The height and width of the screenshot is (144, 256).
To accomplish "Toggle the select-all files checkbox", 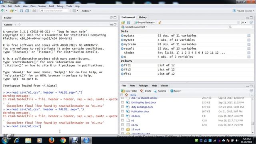I will click(122, 95).
